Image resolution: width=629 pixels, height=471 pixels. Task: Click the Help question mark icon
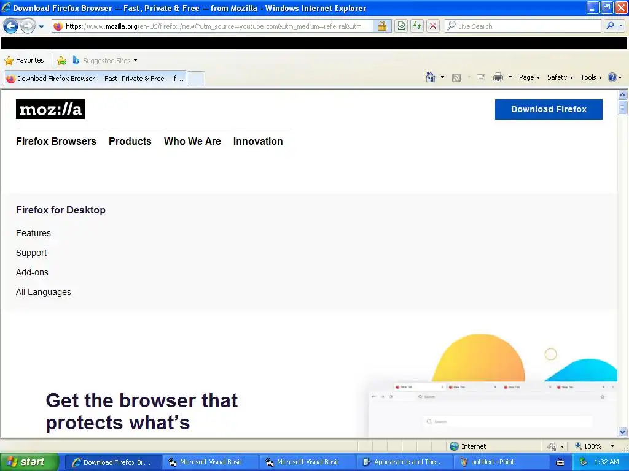coord(612,77)
